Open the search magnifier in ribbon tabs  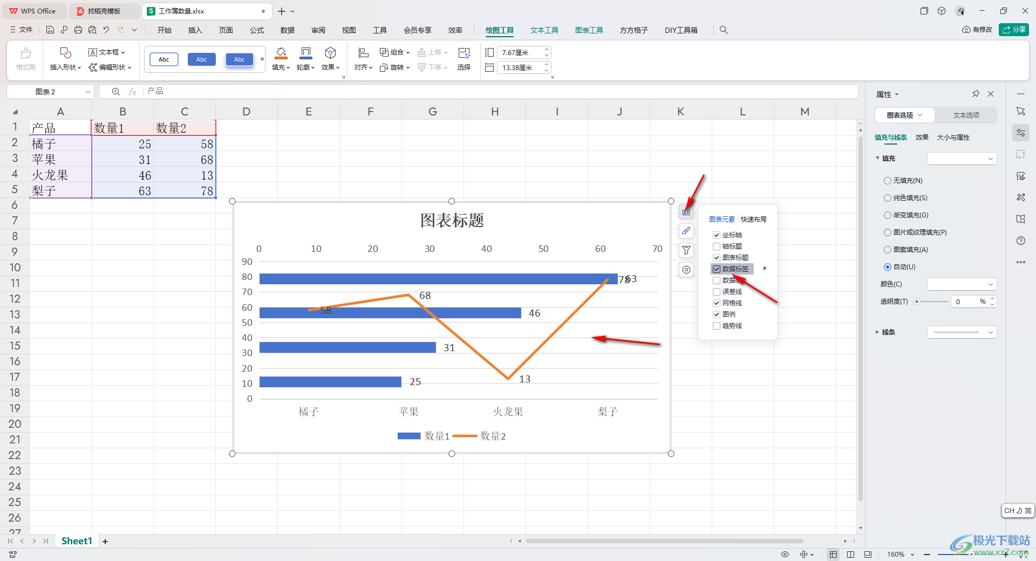coord(724,30)
